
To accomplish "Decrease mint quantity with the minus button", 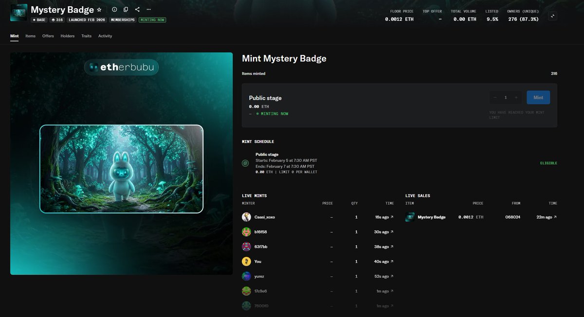I will 495,97.
